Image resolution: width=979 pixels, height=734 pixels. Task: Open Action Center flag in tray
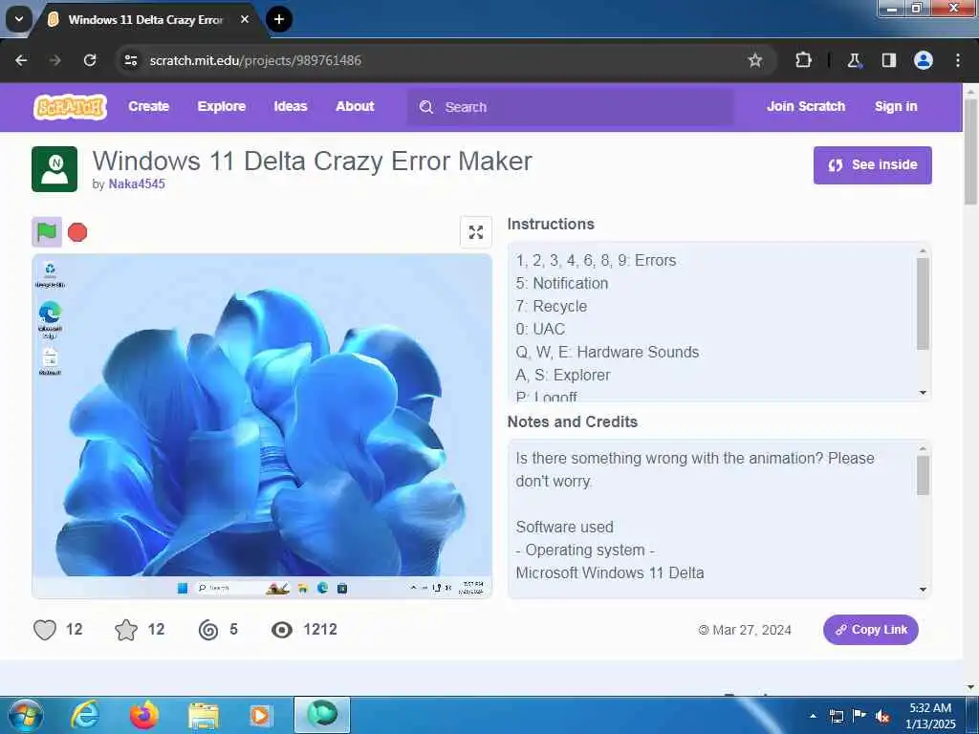tap(859, 716)
